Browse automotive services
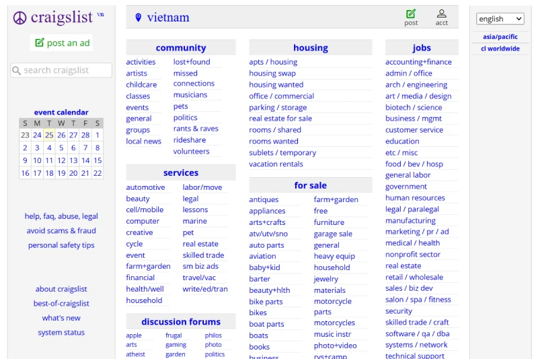Image resolution: width=538 pixels, height=359 pixels. click(145, 187)
